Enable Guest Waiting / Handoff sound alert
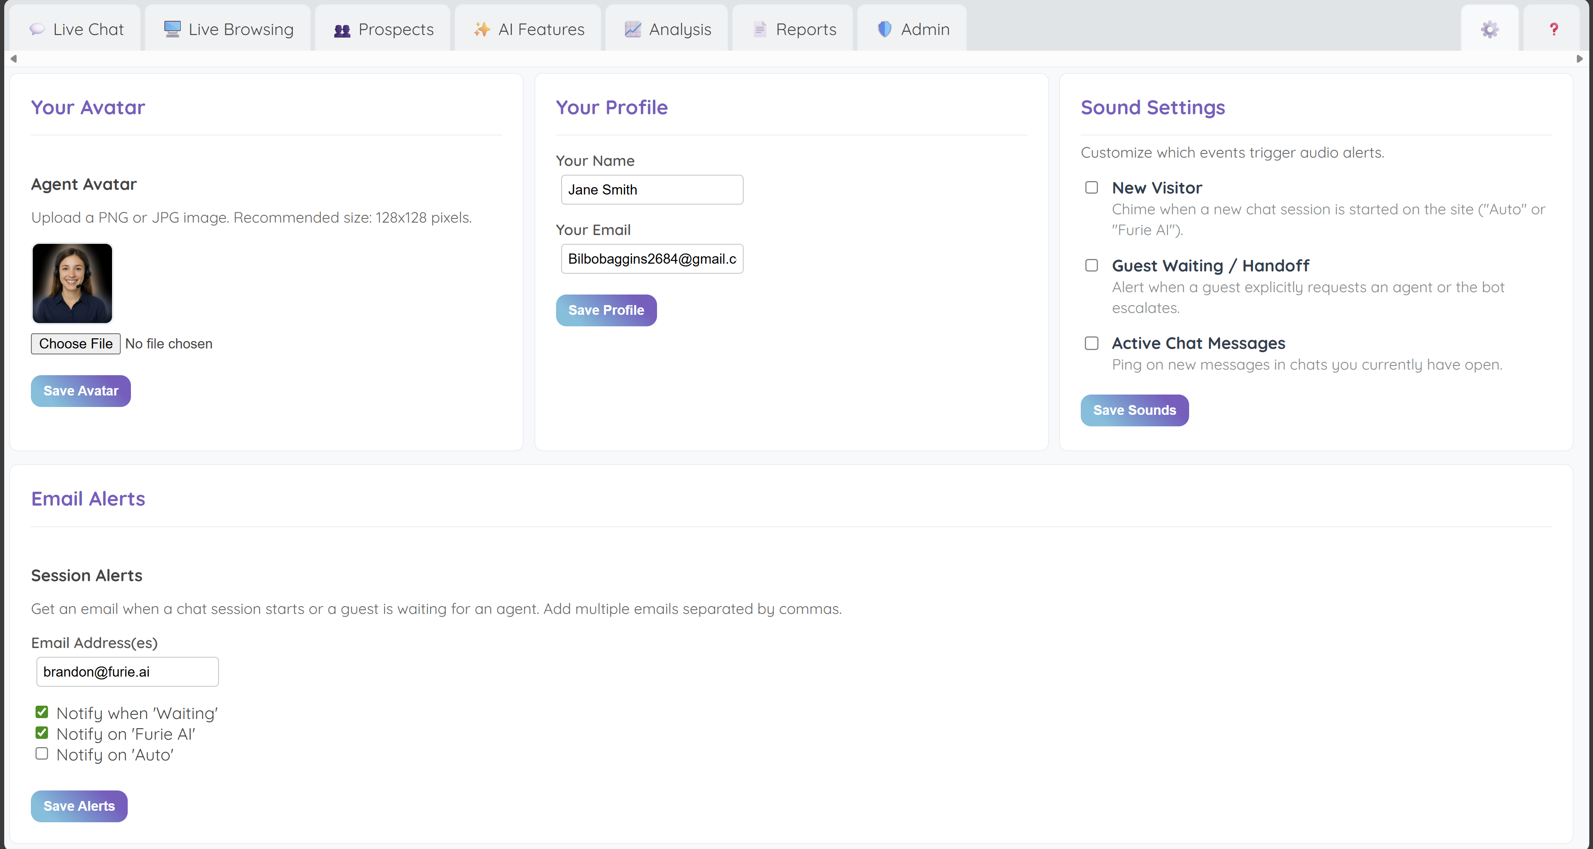 [1091, 265]
